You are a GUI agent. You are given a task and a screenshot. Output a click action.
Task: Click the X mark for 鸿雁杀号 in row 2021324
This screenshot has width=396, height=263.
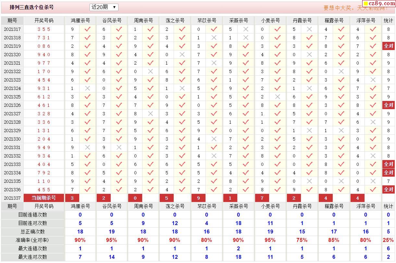click(87, 88)
